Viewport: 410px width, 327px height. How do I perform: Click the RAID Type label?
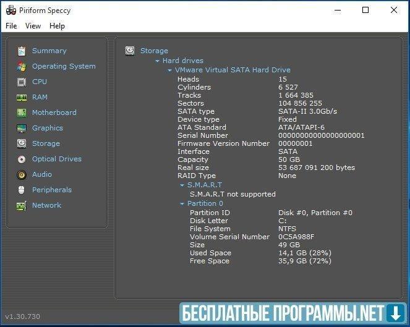point(197,176)
